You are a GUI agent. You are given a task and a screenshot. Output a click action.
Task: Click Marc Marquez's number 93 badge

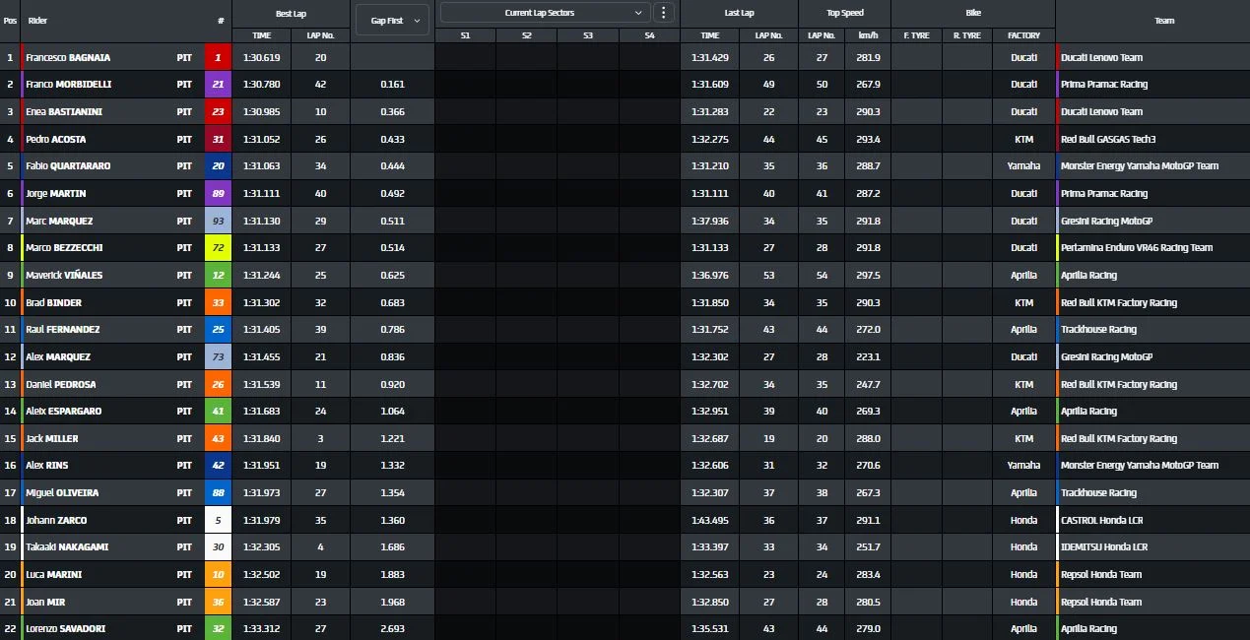(218, 222)
